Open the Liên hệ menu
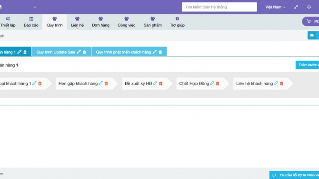 click(x=77, y=22)
